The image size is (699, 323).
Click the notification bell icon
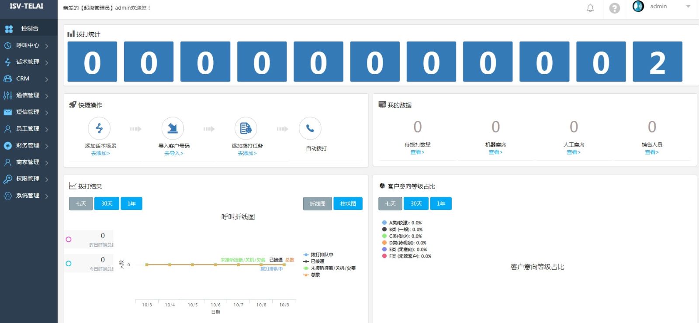click(x=590, y=8)
